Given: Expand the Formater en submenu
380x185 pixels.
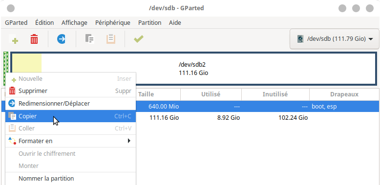Looking at the screenshot, I should (70, 141).
